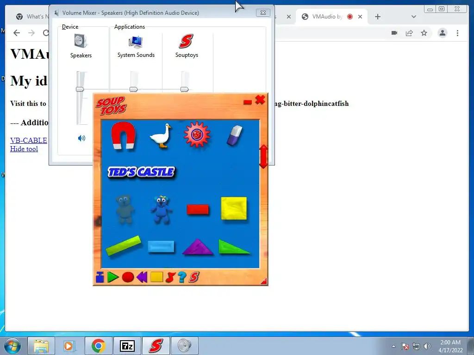Click the System Sounds volume slider handle
Screen dimensions: 474x355
click(x=134, y=89)
